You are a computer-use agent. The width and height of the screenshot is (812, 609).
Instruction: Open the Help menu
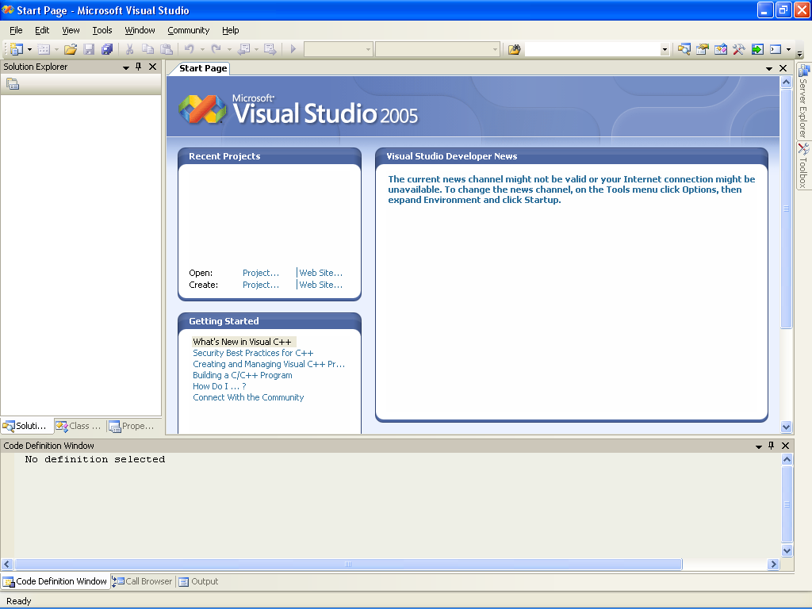[231, 30]
